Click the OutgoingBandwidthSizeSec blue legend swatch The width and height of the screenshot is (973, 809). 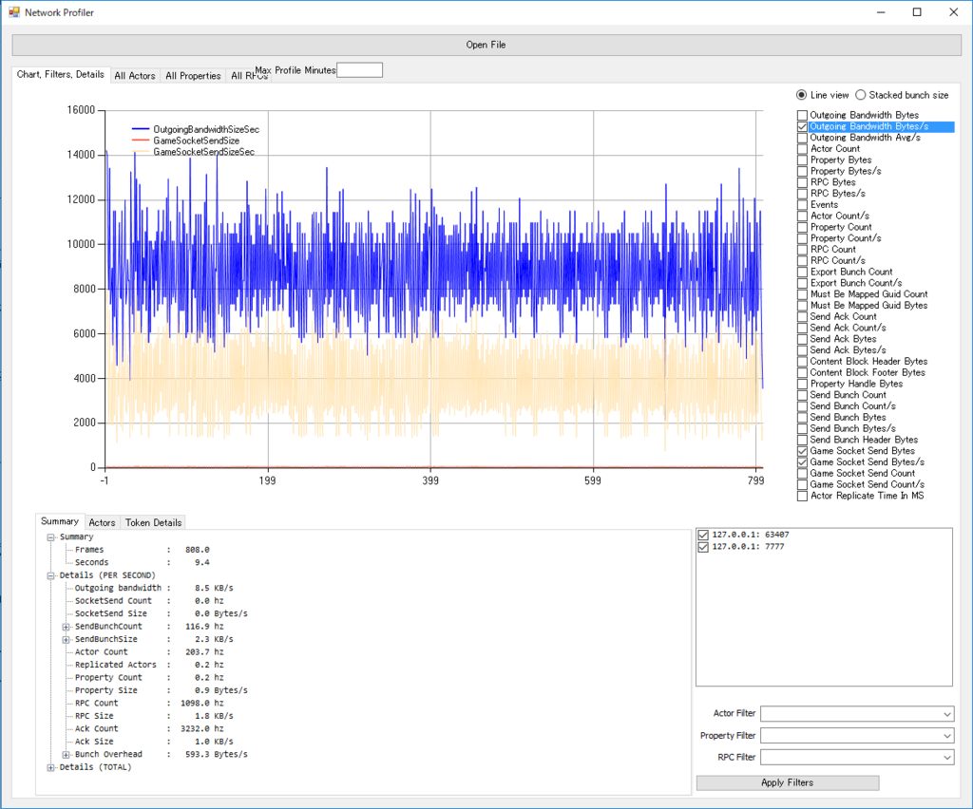point(141,129)
